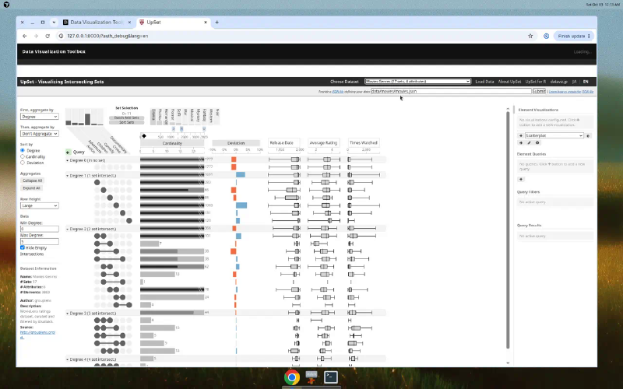Collapse the Degree 1 group row
623x389 pixels.
[x=68, y=176]
